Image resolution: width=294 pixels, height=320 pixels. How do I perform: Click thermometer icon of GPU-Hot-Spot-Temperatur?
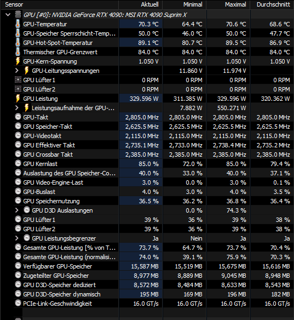[18, 42]
